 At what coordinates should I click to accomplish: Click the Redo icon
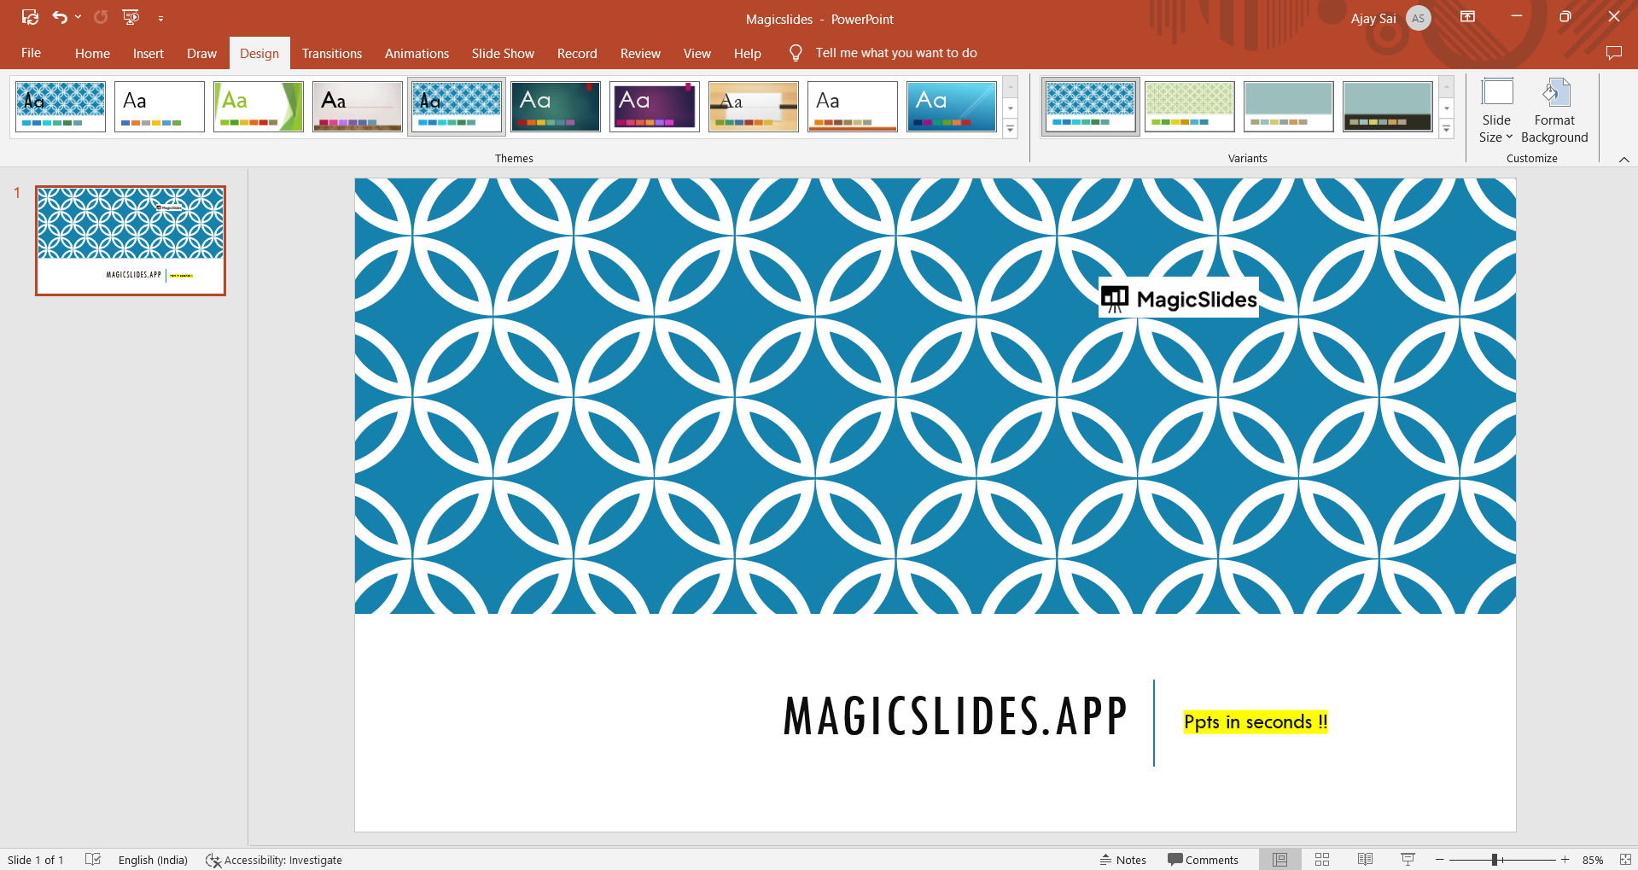point(101,17)
